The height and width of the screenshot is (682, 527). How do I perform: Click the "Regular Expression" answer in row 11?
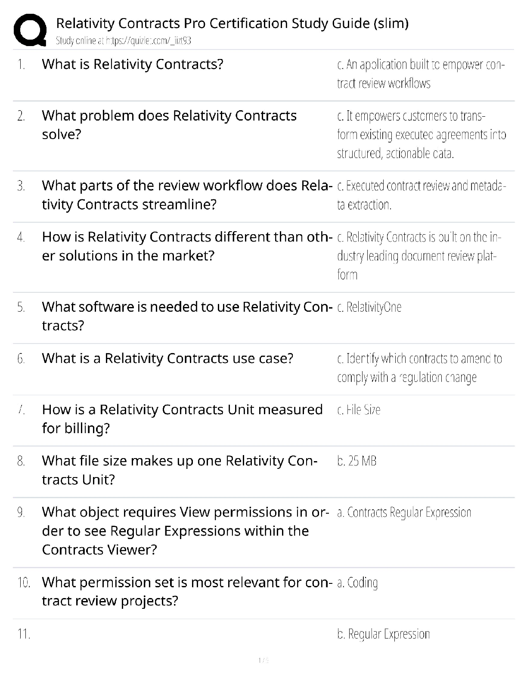pos(384,634)
